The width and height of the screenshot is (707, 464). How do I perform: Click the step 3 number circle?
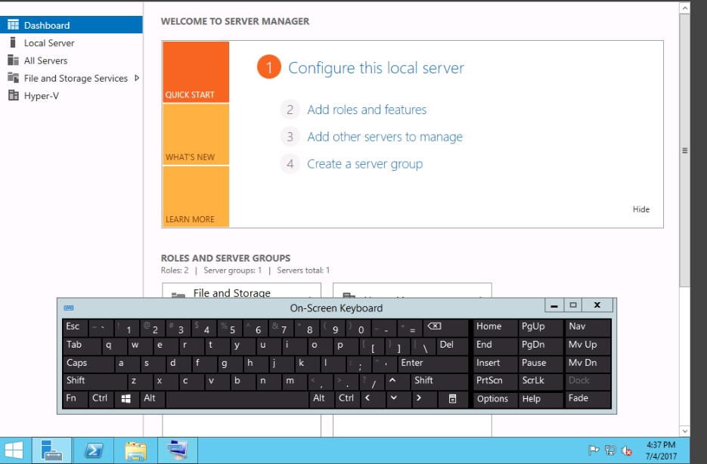tap(290, 137)
